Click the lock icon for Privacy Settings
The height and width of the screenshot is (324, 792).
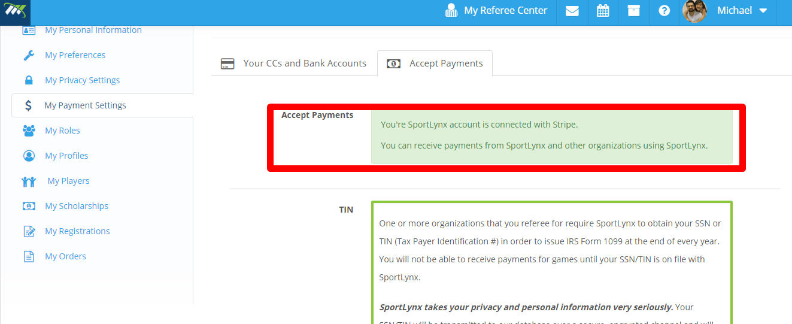coord(29,80)
